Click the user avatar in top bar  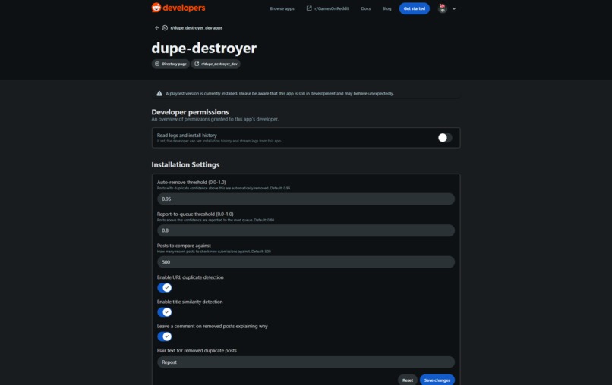[x=442, y=8]
